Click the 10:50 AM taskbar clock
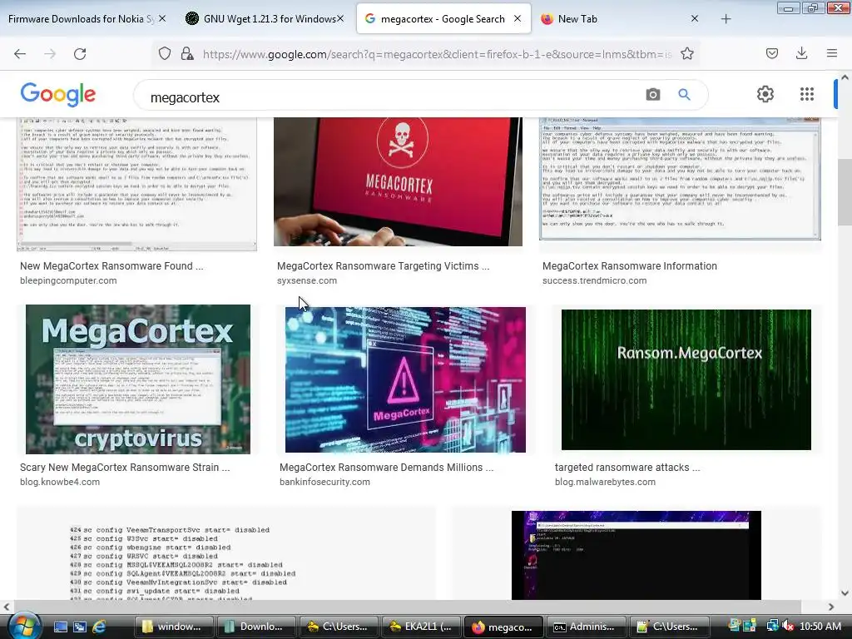852x639 pixels. click(x=820, y=627)
